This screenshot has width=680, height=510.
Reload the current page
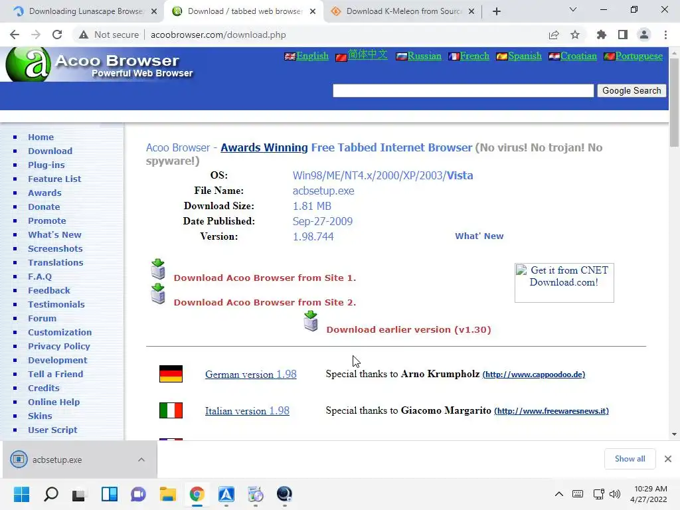pyautogui.click(x=57, y=35)
